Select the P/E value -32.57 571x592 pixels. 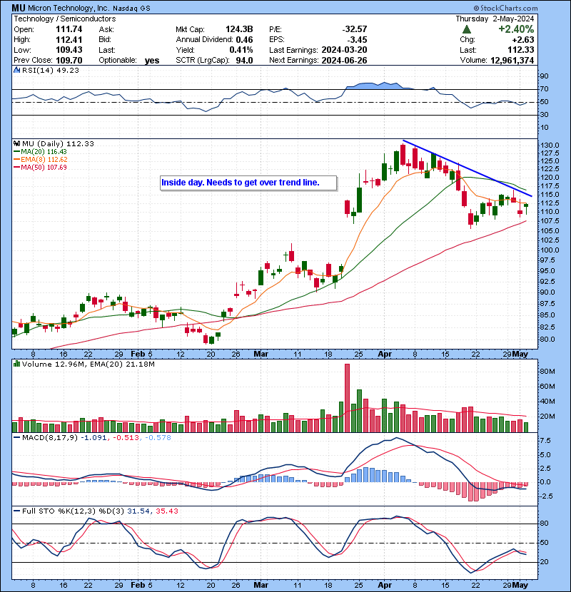[355, 29]
